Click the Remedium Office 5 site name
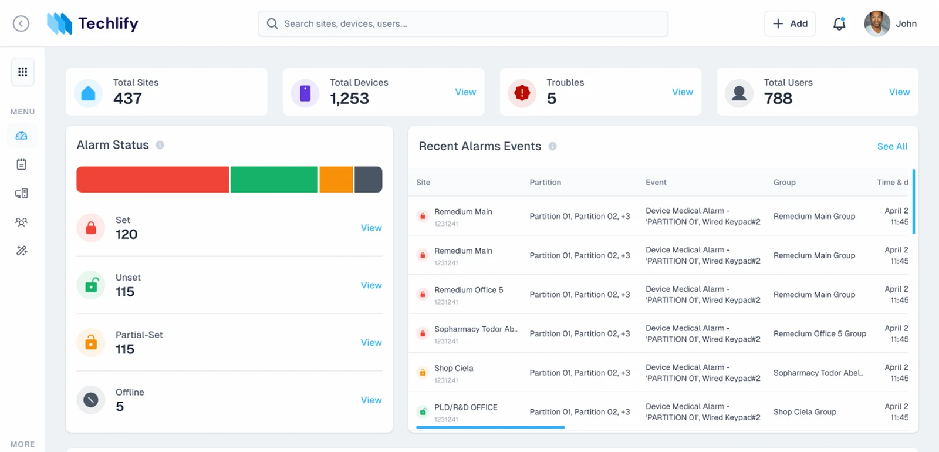Image resolution: width=939 pixels, height=452 pixels. click(469, 290)
